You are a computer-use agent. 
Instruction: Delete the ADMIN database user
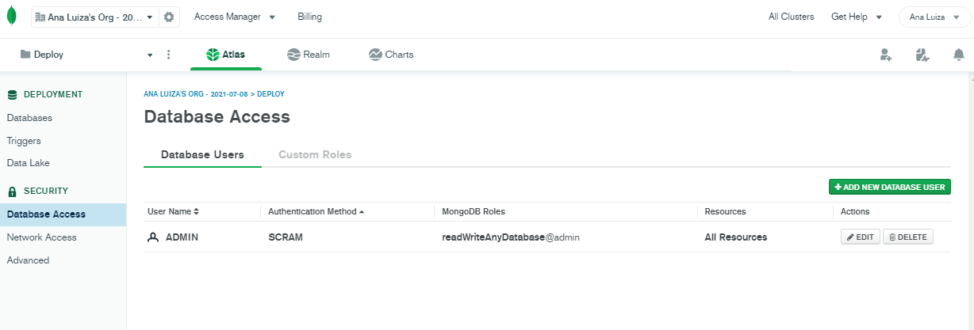tap(908, 237)
